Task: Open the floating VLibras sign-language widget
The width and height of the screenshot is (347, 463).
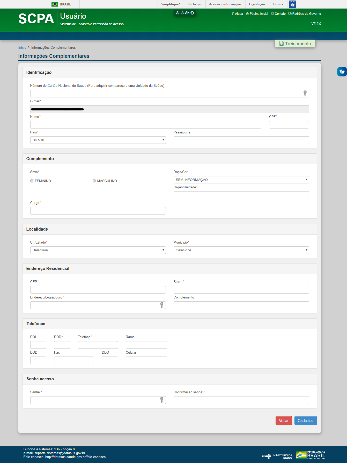Action: coord(342,72)
